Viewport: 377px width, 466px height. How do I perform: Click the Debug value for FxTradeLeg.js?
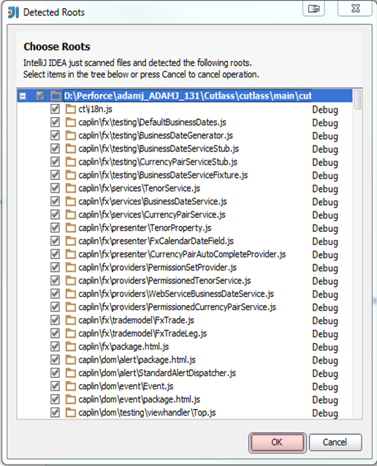(x=325, y=334)
